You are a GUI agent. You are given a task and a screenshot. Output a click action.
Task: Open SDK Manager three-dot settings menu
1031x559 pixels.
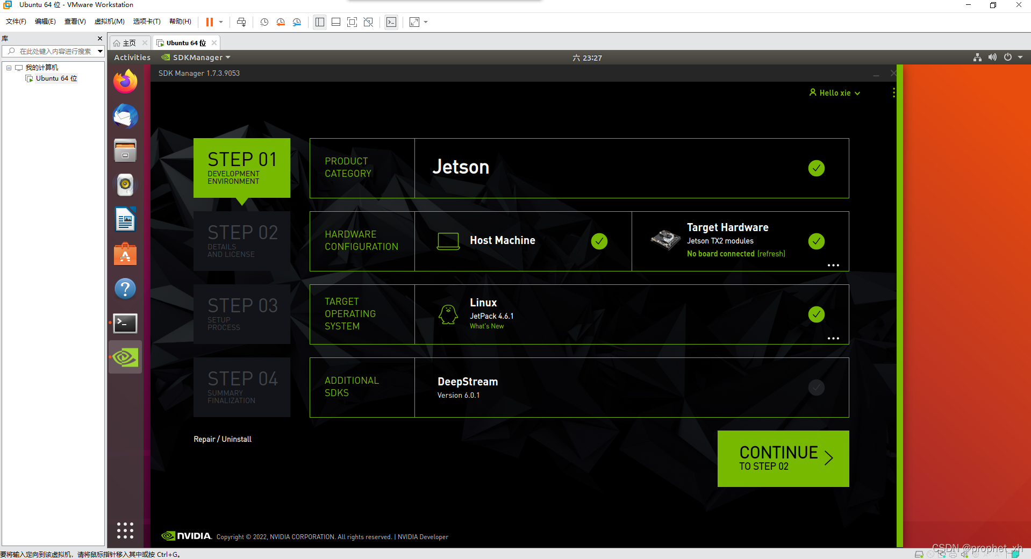(x=893, y=92)
